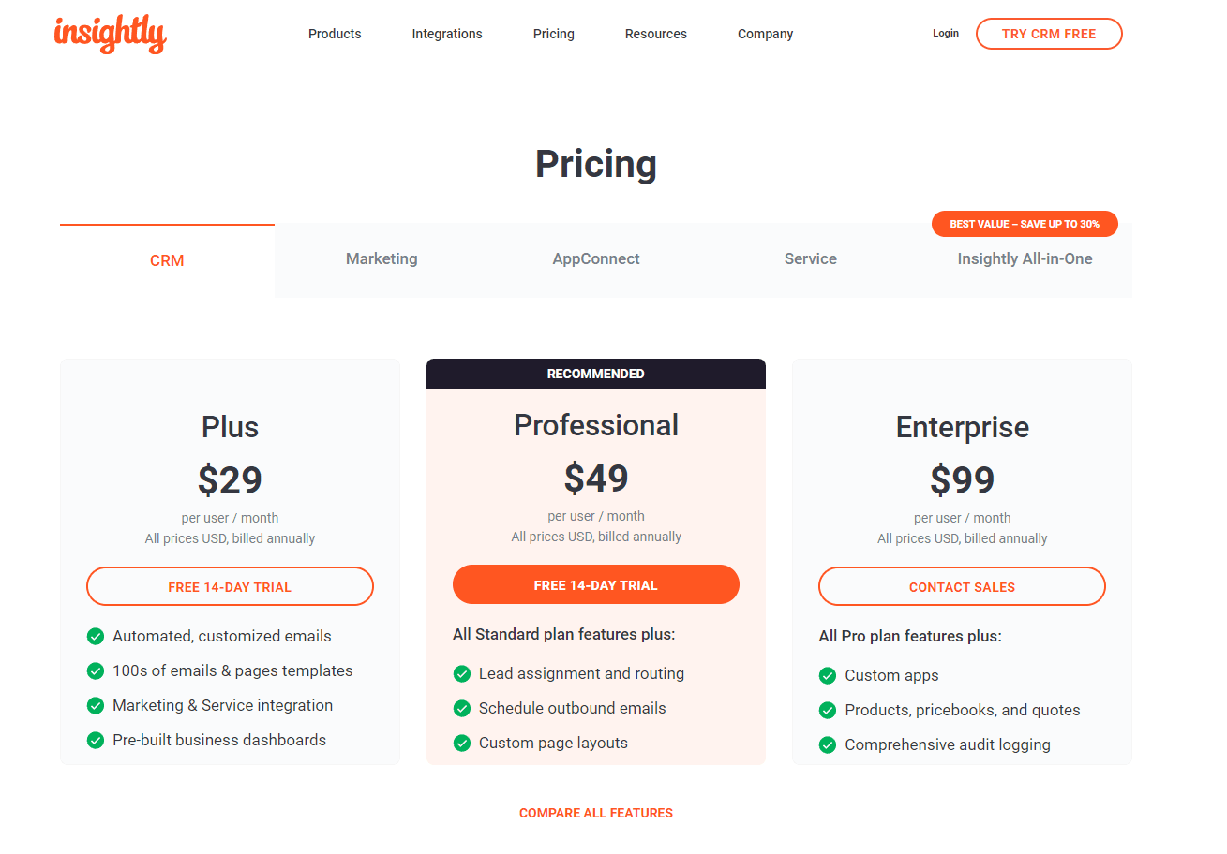Switch to the Marketing tab
This screenshot has width=1227, height=854.
click(382, 258)
